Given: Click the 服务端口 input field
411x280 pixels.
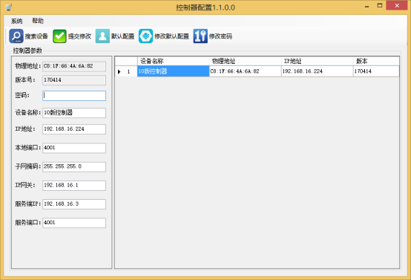Looking at the screenshot, I should coord(74,223).
